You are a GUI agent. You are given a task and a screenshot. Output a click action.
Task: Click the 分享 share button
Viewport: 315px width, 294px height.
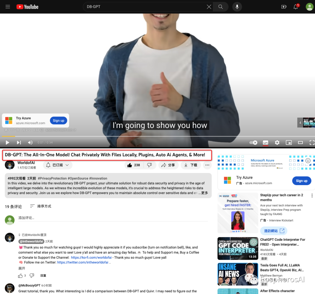pyautogui.click(x=168, y=165)
